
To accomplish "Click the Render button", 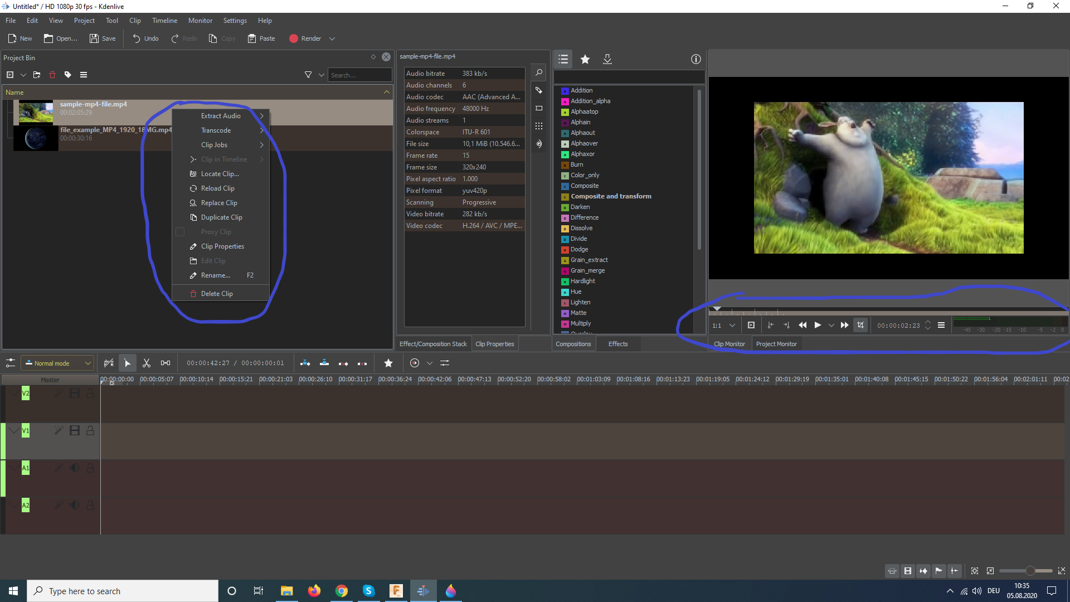I will (x=305, y=38).
